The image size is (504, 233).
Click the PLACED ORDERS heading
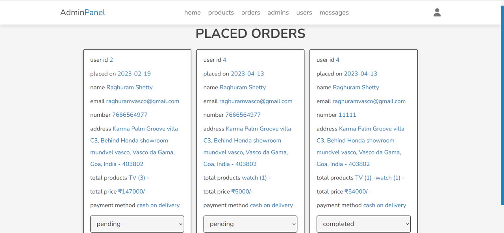(250, 34)
